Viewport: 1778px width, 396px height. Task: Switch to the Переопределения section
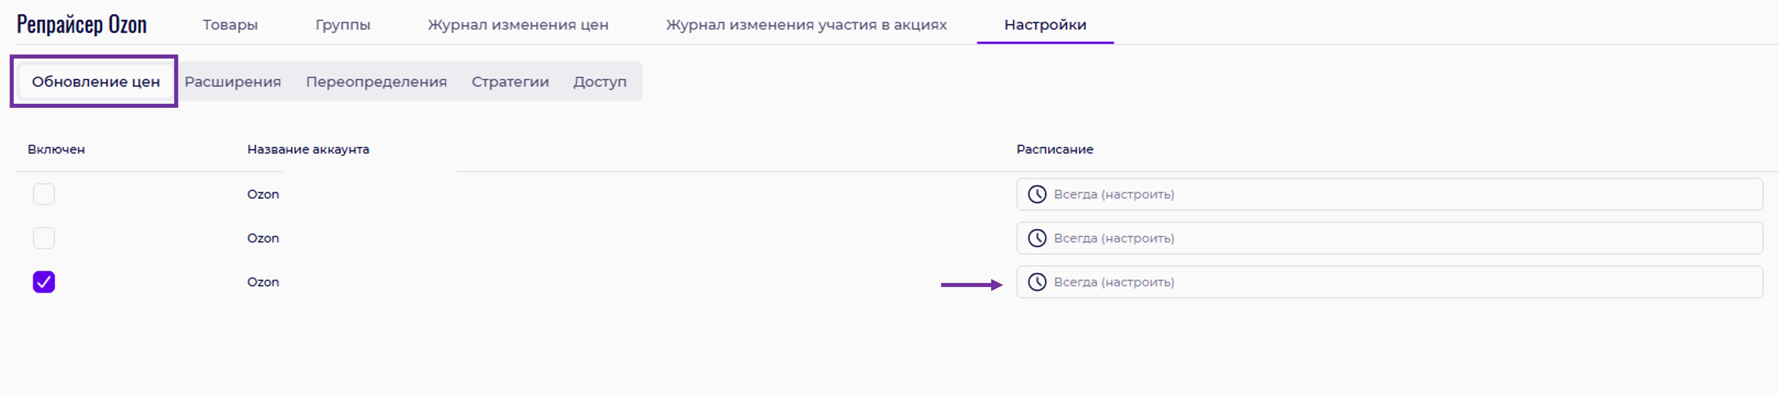376,82
